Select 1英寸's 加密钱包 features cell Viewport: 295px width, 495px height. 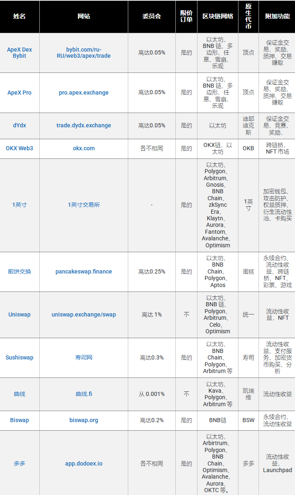tap(277, 205)
